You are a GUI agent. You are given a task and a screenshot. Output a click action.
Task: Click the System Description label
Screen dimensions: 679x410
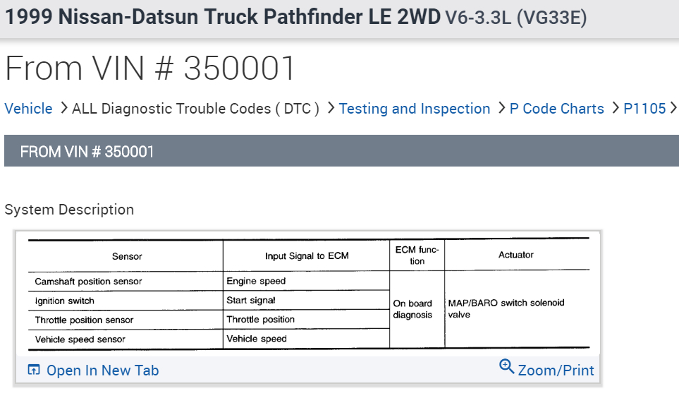69,210
